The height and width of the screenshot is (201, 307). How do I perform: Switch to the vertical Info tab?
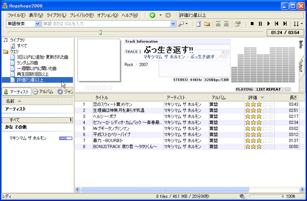[301, 44]
